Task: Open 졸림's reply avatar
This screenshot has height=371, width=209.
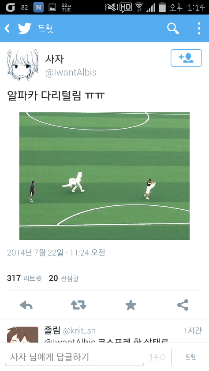Action: coord(23,334)
